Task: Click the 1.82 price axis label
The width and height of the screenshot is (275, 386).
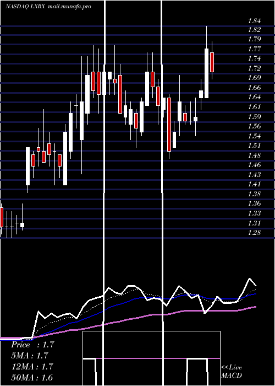Action: coord(254,30)
